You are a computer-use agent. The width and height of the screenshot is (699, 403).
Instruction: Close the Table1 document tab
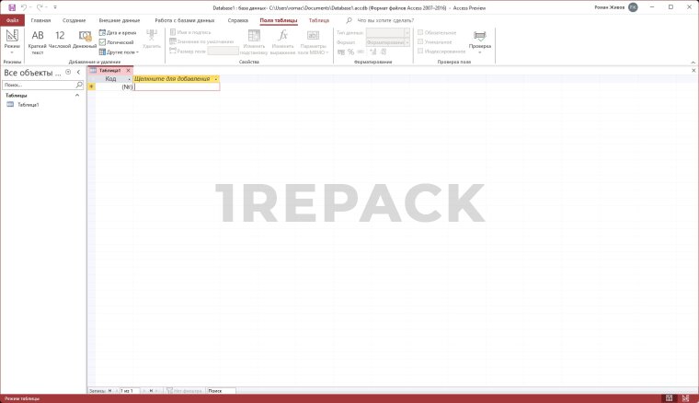(129, 71)
